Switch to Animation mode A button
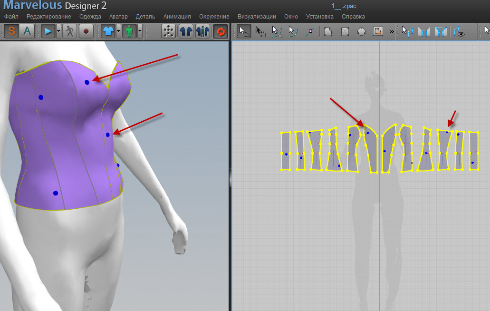The height and width of the screenshot is (311, 490). coord(27,32)
